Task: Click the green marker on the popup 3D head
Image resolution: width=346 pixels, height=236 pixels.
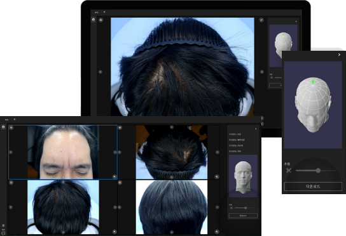Action: [x=313, y=82]
